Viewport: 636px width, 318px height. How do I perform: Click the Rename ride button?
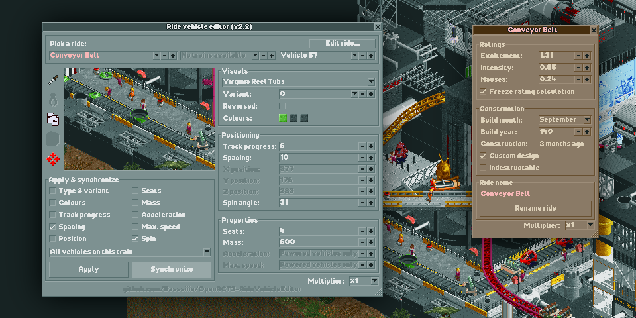(535, 209)
